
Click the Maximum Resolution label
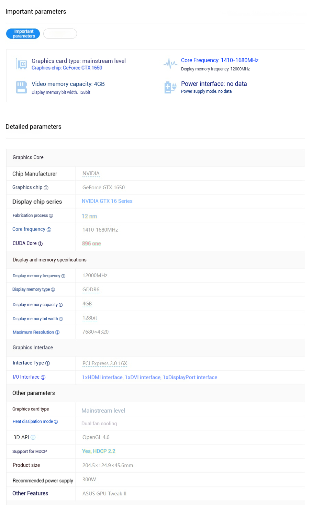point(33,332)
